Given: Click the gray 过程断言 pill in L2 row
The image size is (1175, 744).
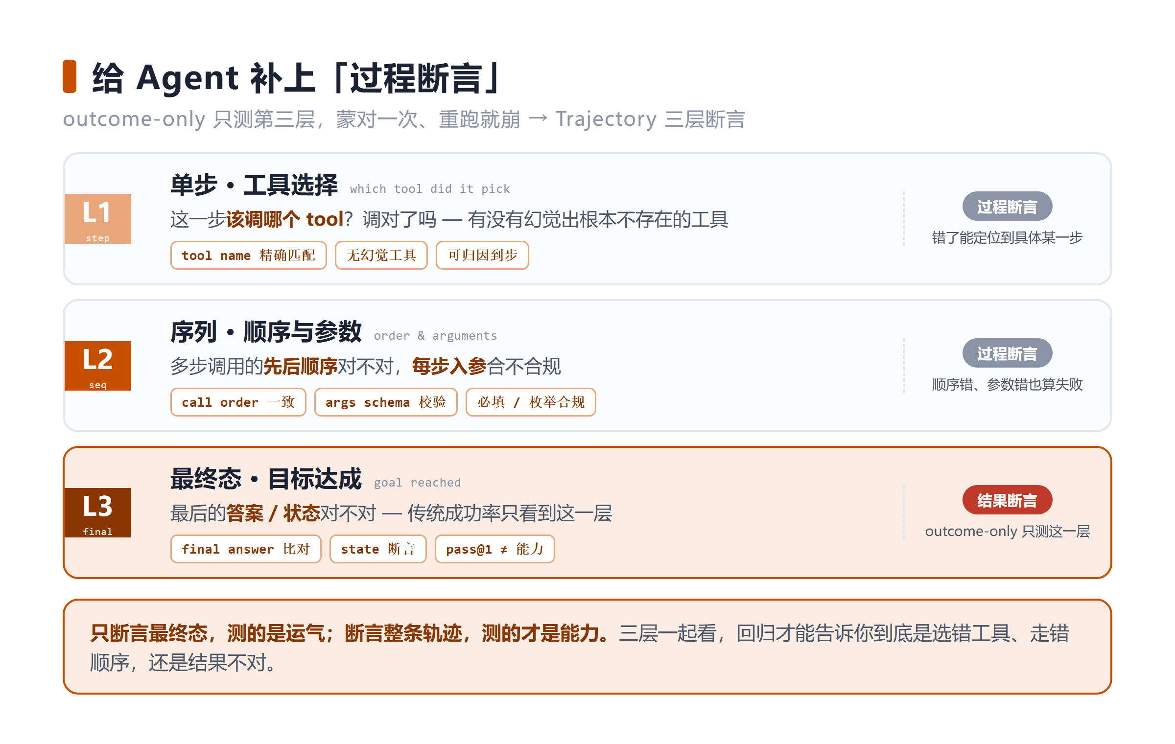Looking at the screenshot, I should click(1007, 353).
